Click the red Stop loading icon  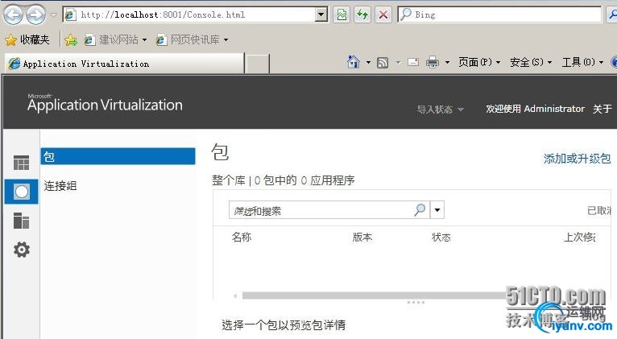(383, 15)
